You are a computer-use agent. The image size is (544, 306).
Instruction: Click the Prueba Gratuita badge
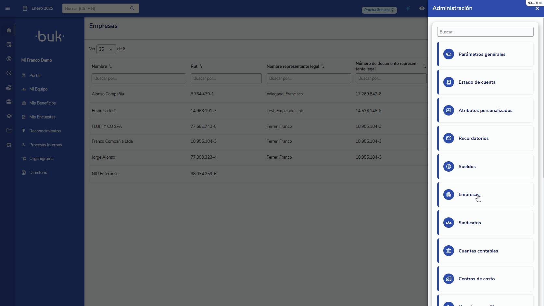click(x=379, y=10)
